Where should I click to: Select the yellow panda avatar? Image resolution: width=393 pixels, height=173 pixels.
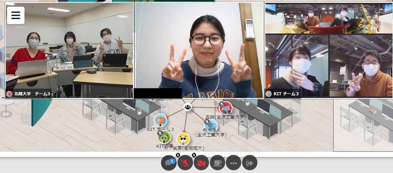coord(183,139)
